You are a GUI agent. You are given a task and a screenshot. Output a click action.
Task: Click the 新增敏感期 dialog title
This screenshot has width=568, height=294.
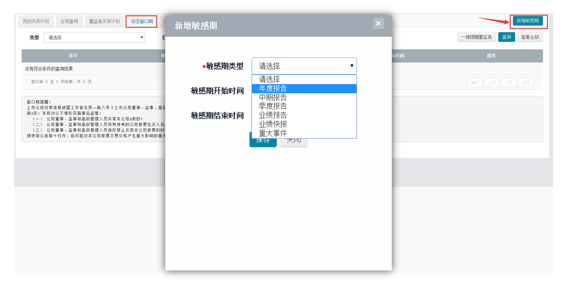coord(196,26)
